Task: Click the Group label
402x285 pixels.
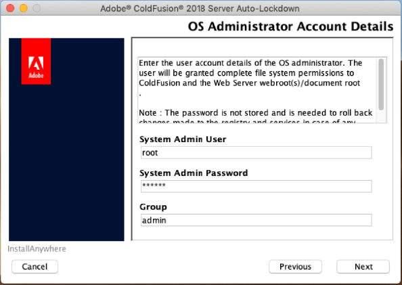Action: (x=153, y=207)
